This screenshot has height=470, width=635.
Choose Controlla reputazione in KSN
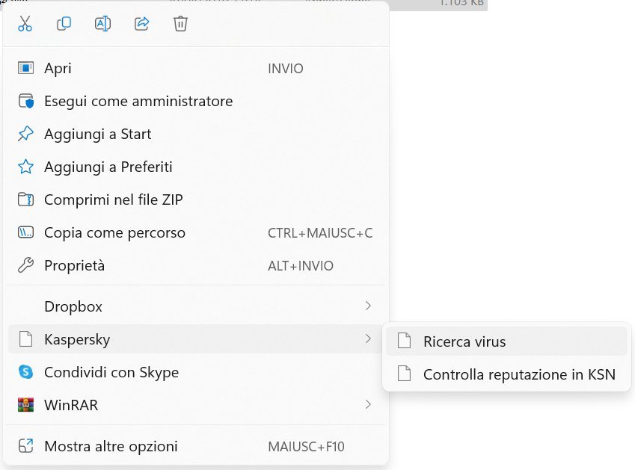tap(519, 374)
